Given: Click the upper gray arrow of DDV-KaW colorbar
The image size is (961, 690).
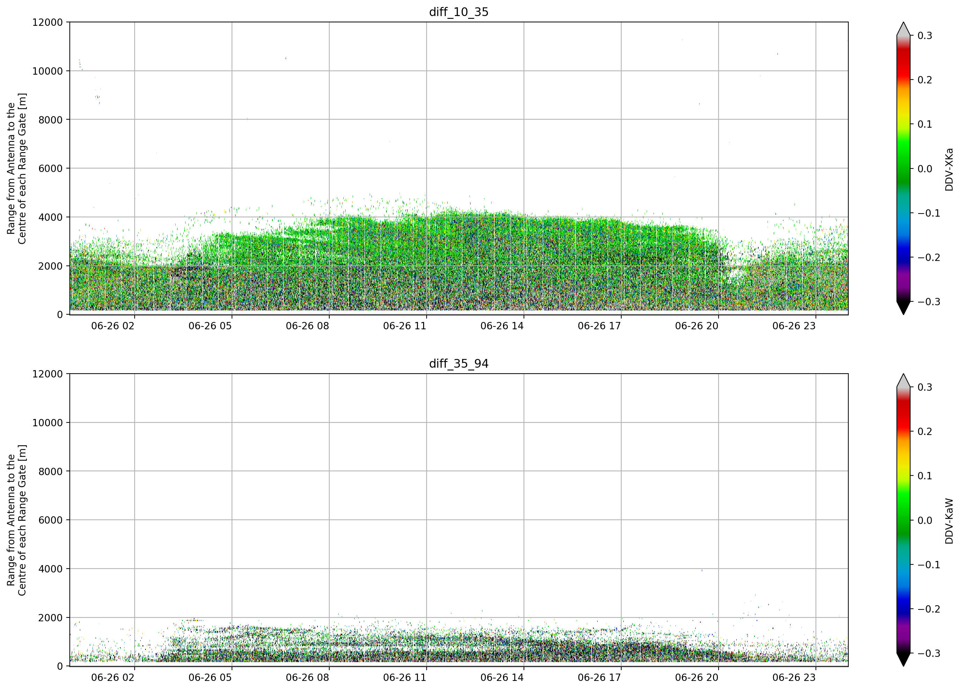Looking at the screenshot, I should [903, 381].
